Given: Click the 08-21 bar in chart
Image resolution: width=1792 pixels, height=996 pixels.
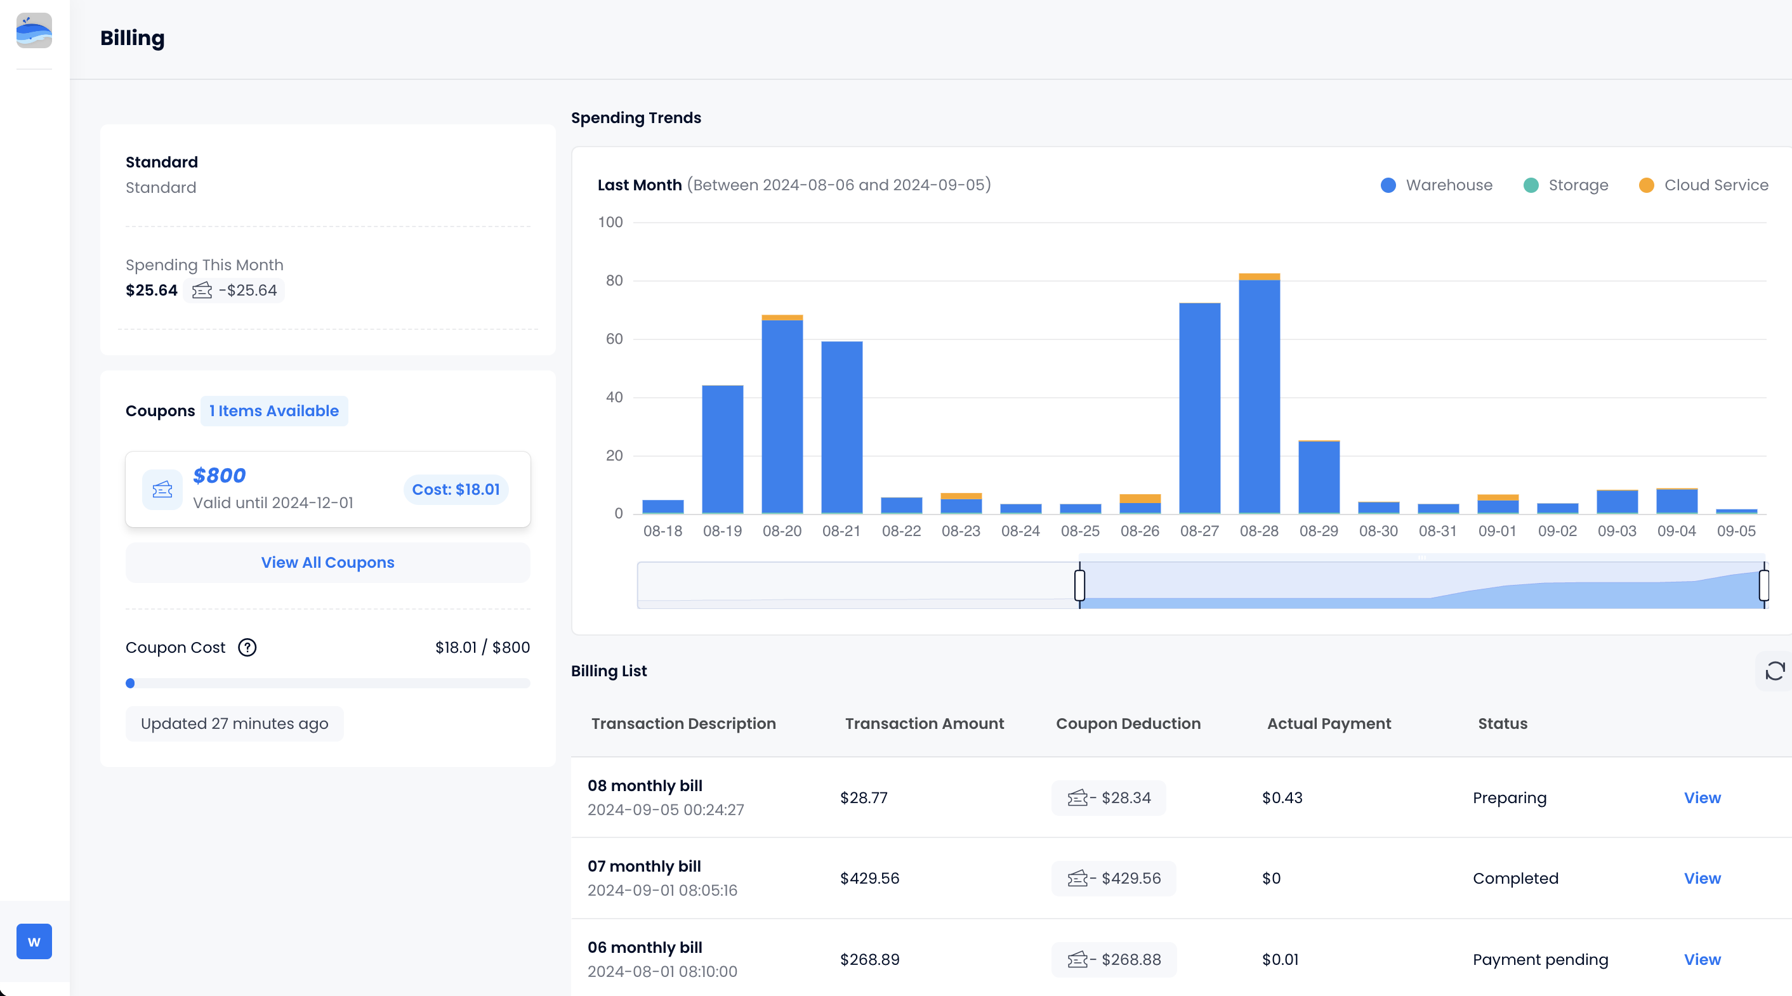Looking at the screenshot, I should (x=841, y=428).
